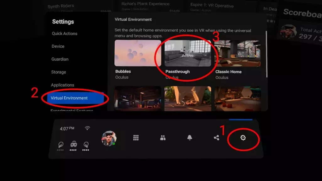Click the Settings panel scrollbar
Image resolution: width=322 pixels, height=181 pixels.
pyautogui.click(x=267, y=54)
